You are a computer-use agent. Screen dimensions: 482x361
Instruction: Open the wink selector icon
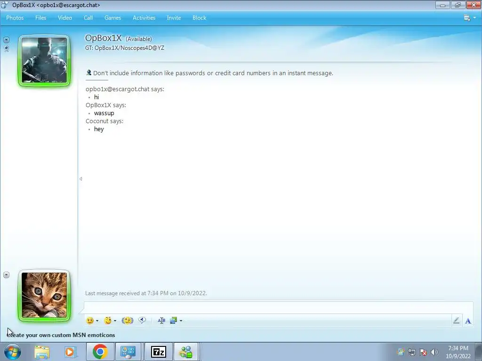point(108,321)
